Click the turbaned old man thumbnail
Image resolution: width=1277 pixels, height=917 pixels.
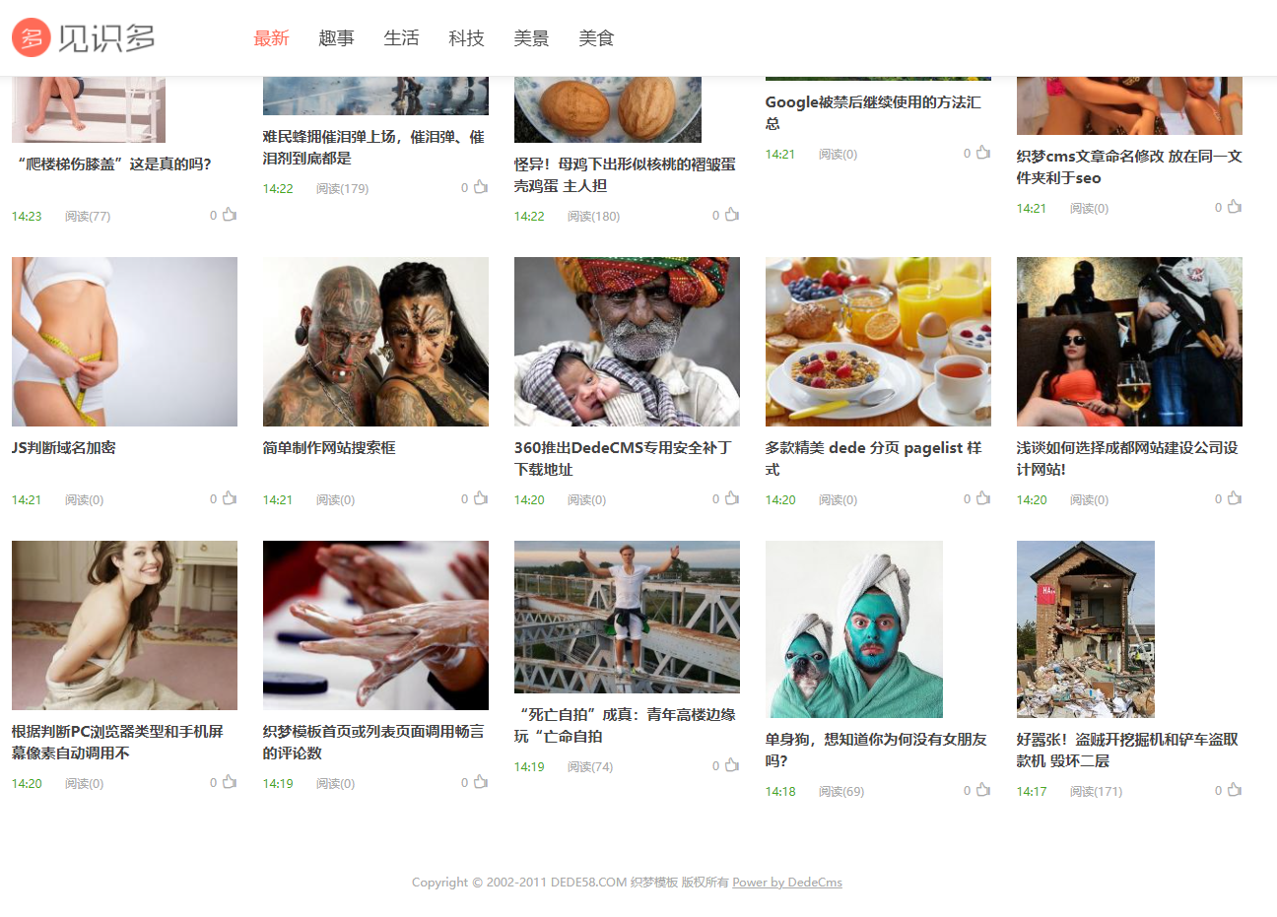click(x=627, y=342)
